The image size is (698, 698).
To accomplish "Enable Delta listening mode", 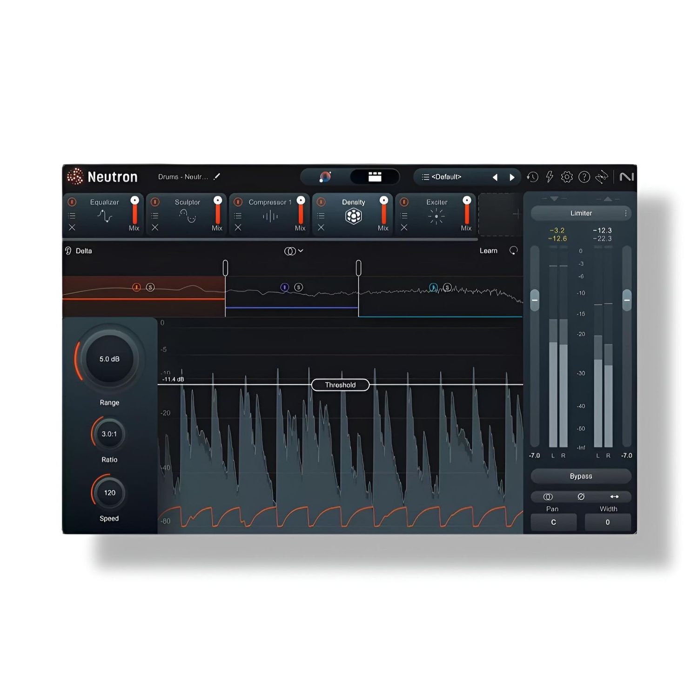I will point(79,251).
